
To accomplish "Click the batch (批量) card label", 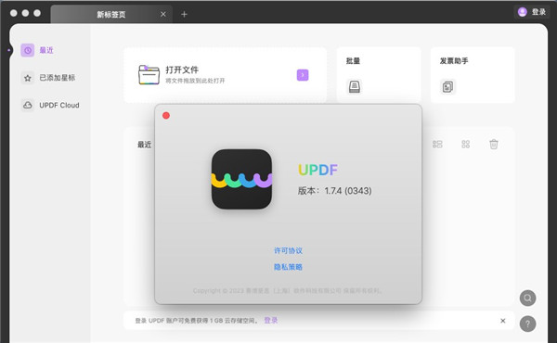I will [353, 61].
